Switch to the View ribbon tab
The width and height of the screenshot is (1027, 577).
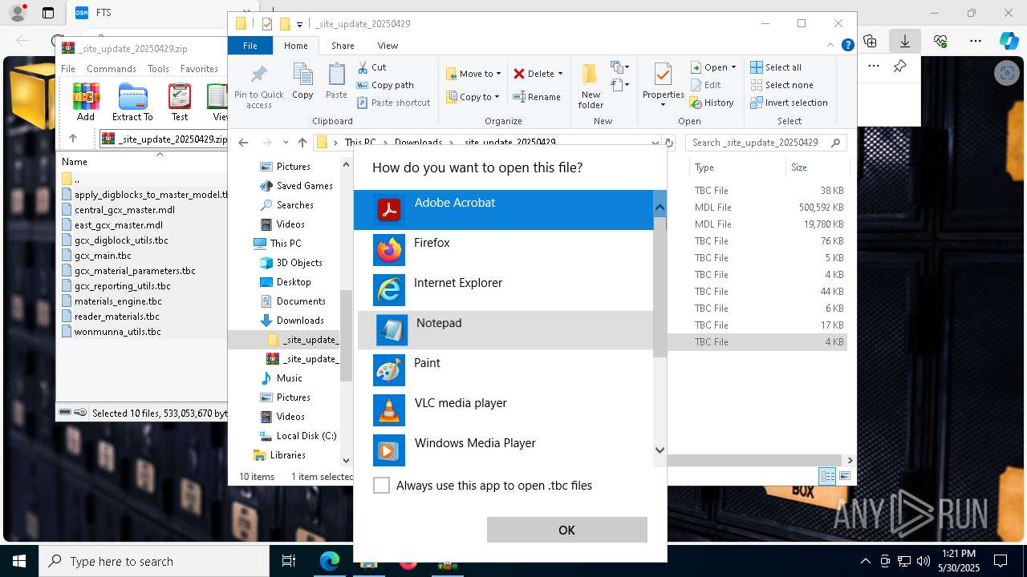point(388,46)
